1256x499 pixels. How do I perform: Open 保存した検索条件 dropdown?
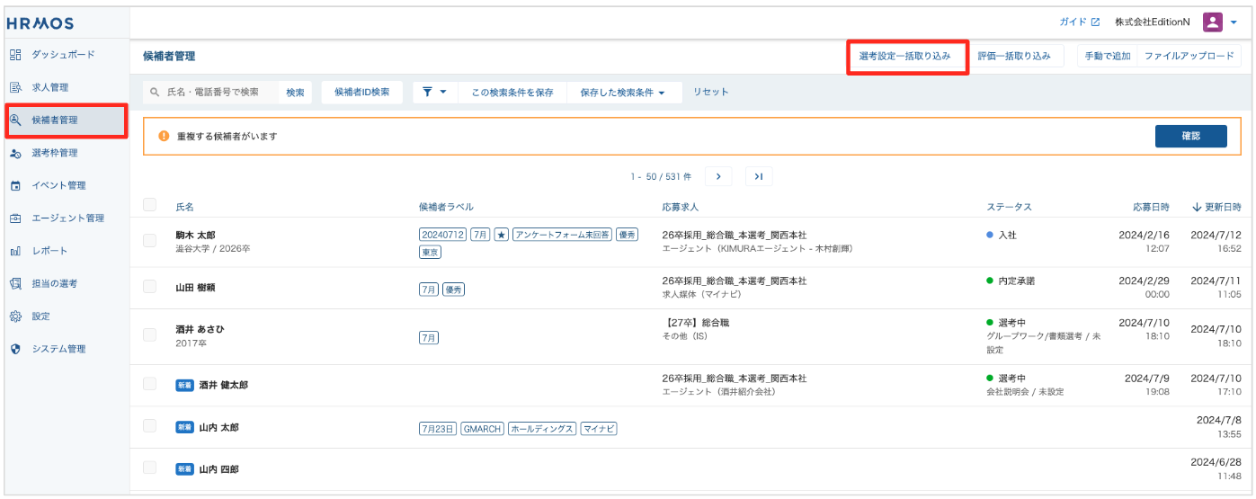coord(623,92)
